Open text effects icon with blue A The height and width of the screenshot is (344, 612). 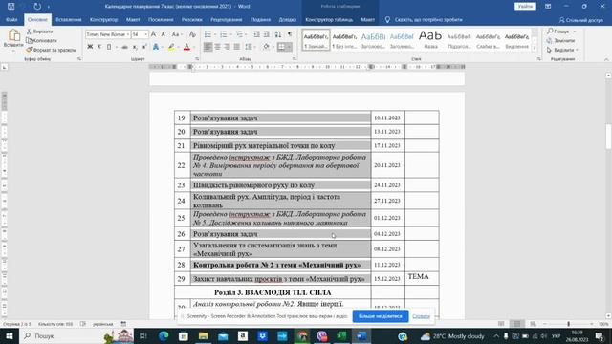(156, 47)
